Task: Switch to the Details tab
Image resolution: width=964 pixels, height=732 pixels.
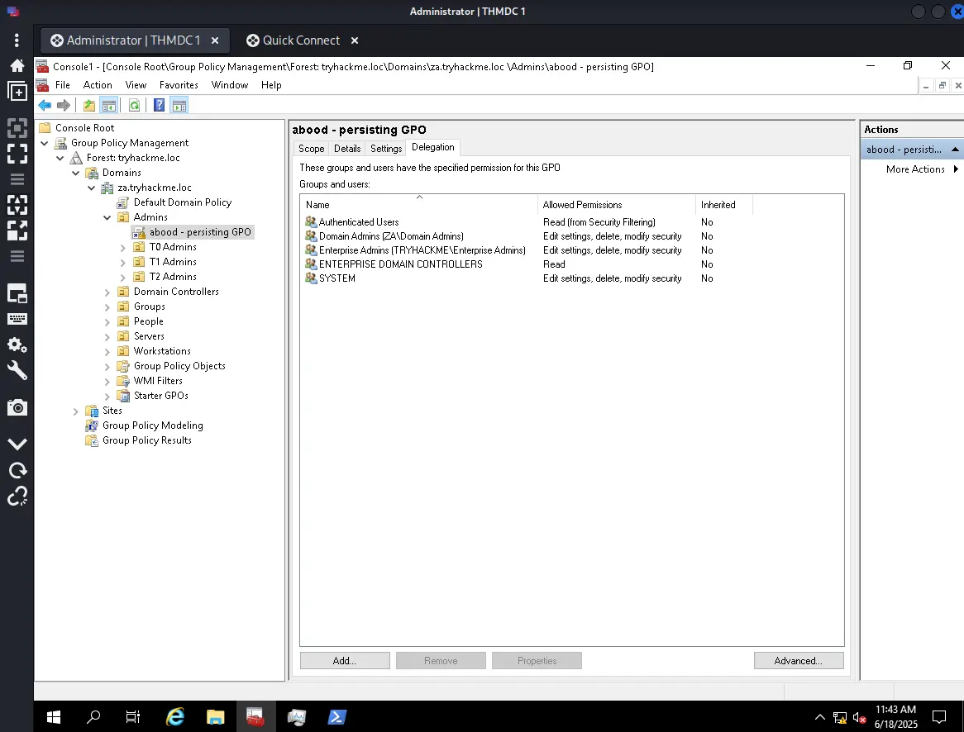Action: (x=347, y=148)
